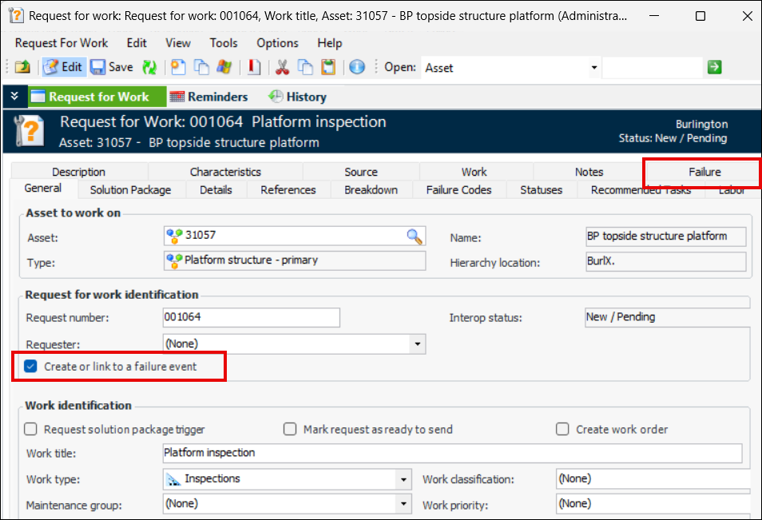Click the Work title input field
This screenshot has width=762, height=520.
[451, 453]
